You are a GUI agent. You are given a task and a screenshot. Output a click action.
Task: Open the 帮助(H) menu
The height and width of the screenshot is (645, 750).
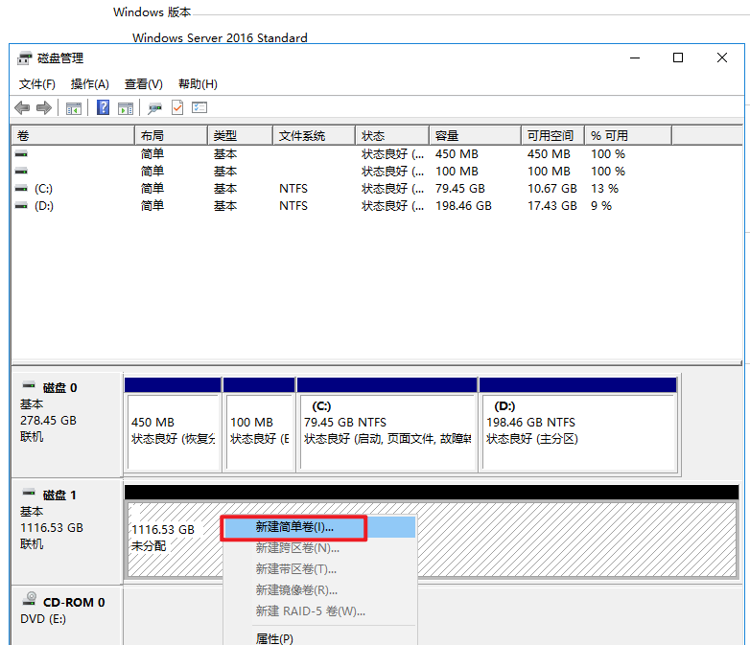tap(198, 84)
